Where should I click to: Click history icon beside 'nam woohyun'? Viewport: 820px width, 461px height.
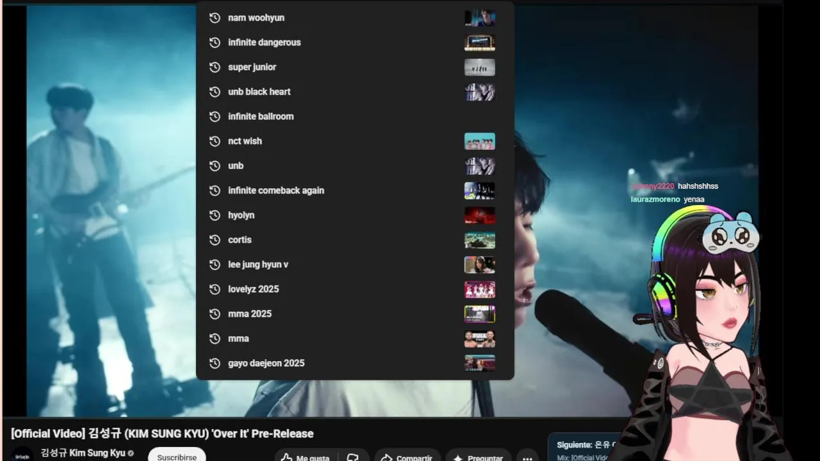point(215,18)
